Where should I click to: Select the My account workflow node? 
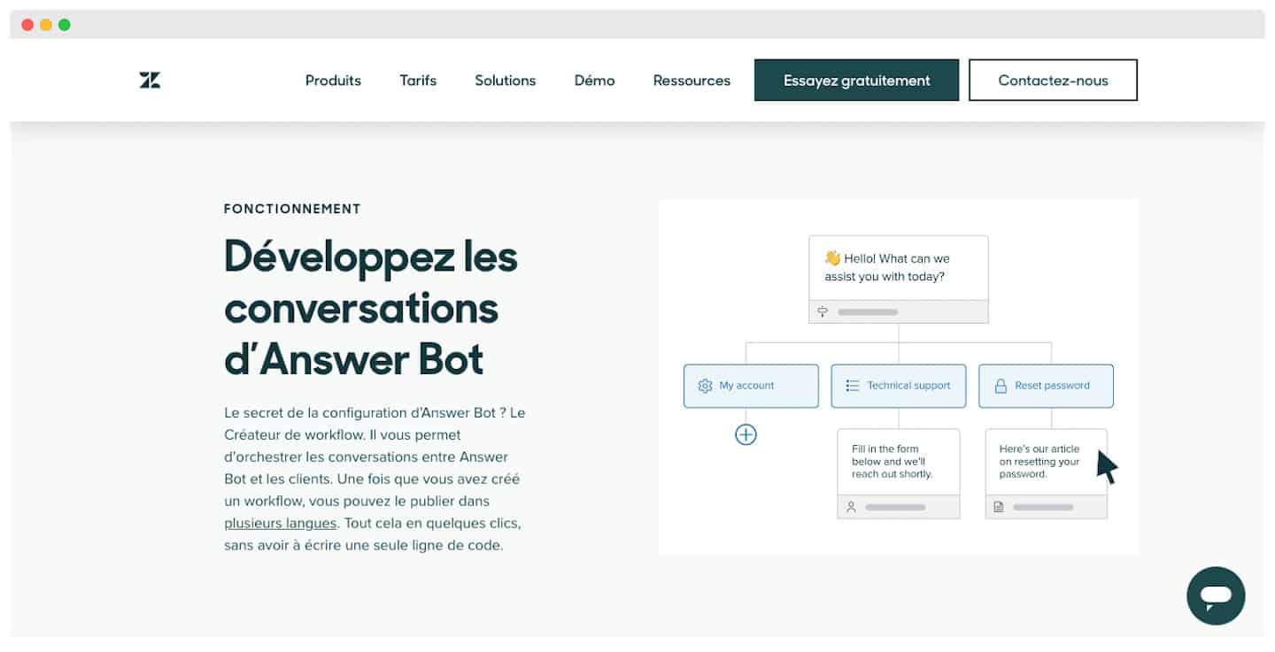click(x=751, y=386)
